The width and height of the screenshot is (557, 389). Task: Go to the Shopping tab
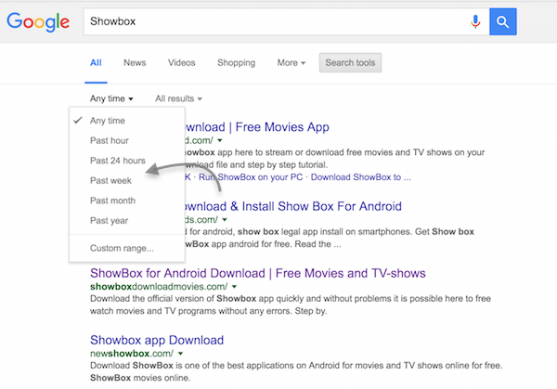point(236,63)
